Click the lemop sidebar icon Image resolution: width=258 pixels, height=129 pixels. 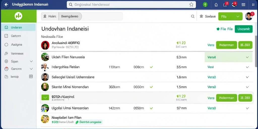point(6,77)
